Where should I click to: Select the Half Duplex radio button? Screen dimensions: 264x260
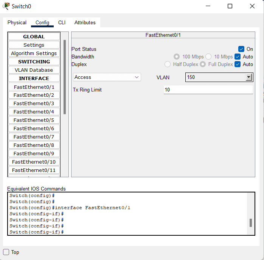(x=168, y=64)
